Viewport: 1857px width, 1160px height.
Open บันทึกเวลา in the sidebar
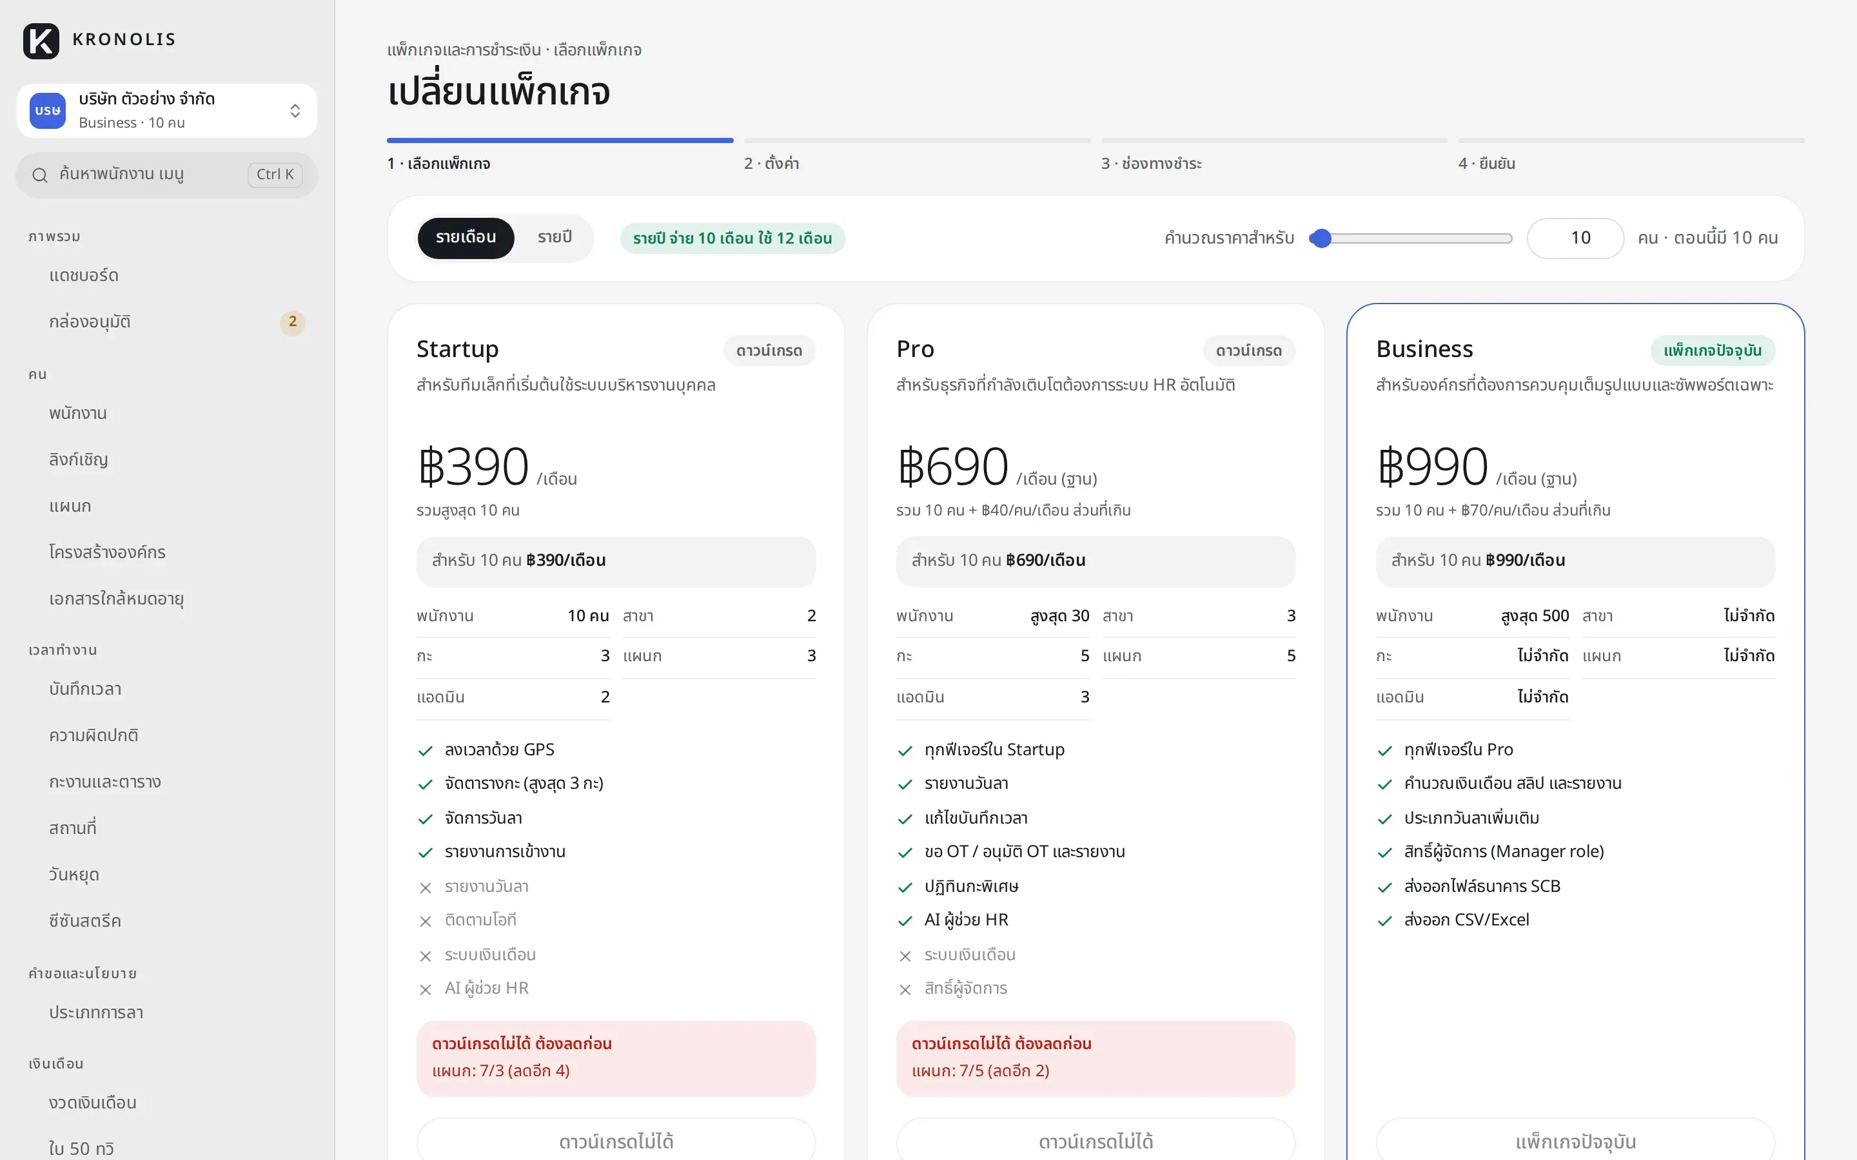tap(166, 689)
